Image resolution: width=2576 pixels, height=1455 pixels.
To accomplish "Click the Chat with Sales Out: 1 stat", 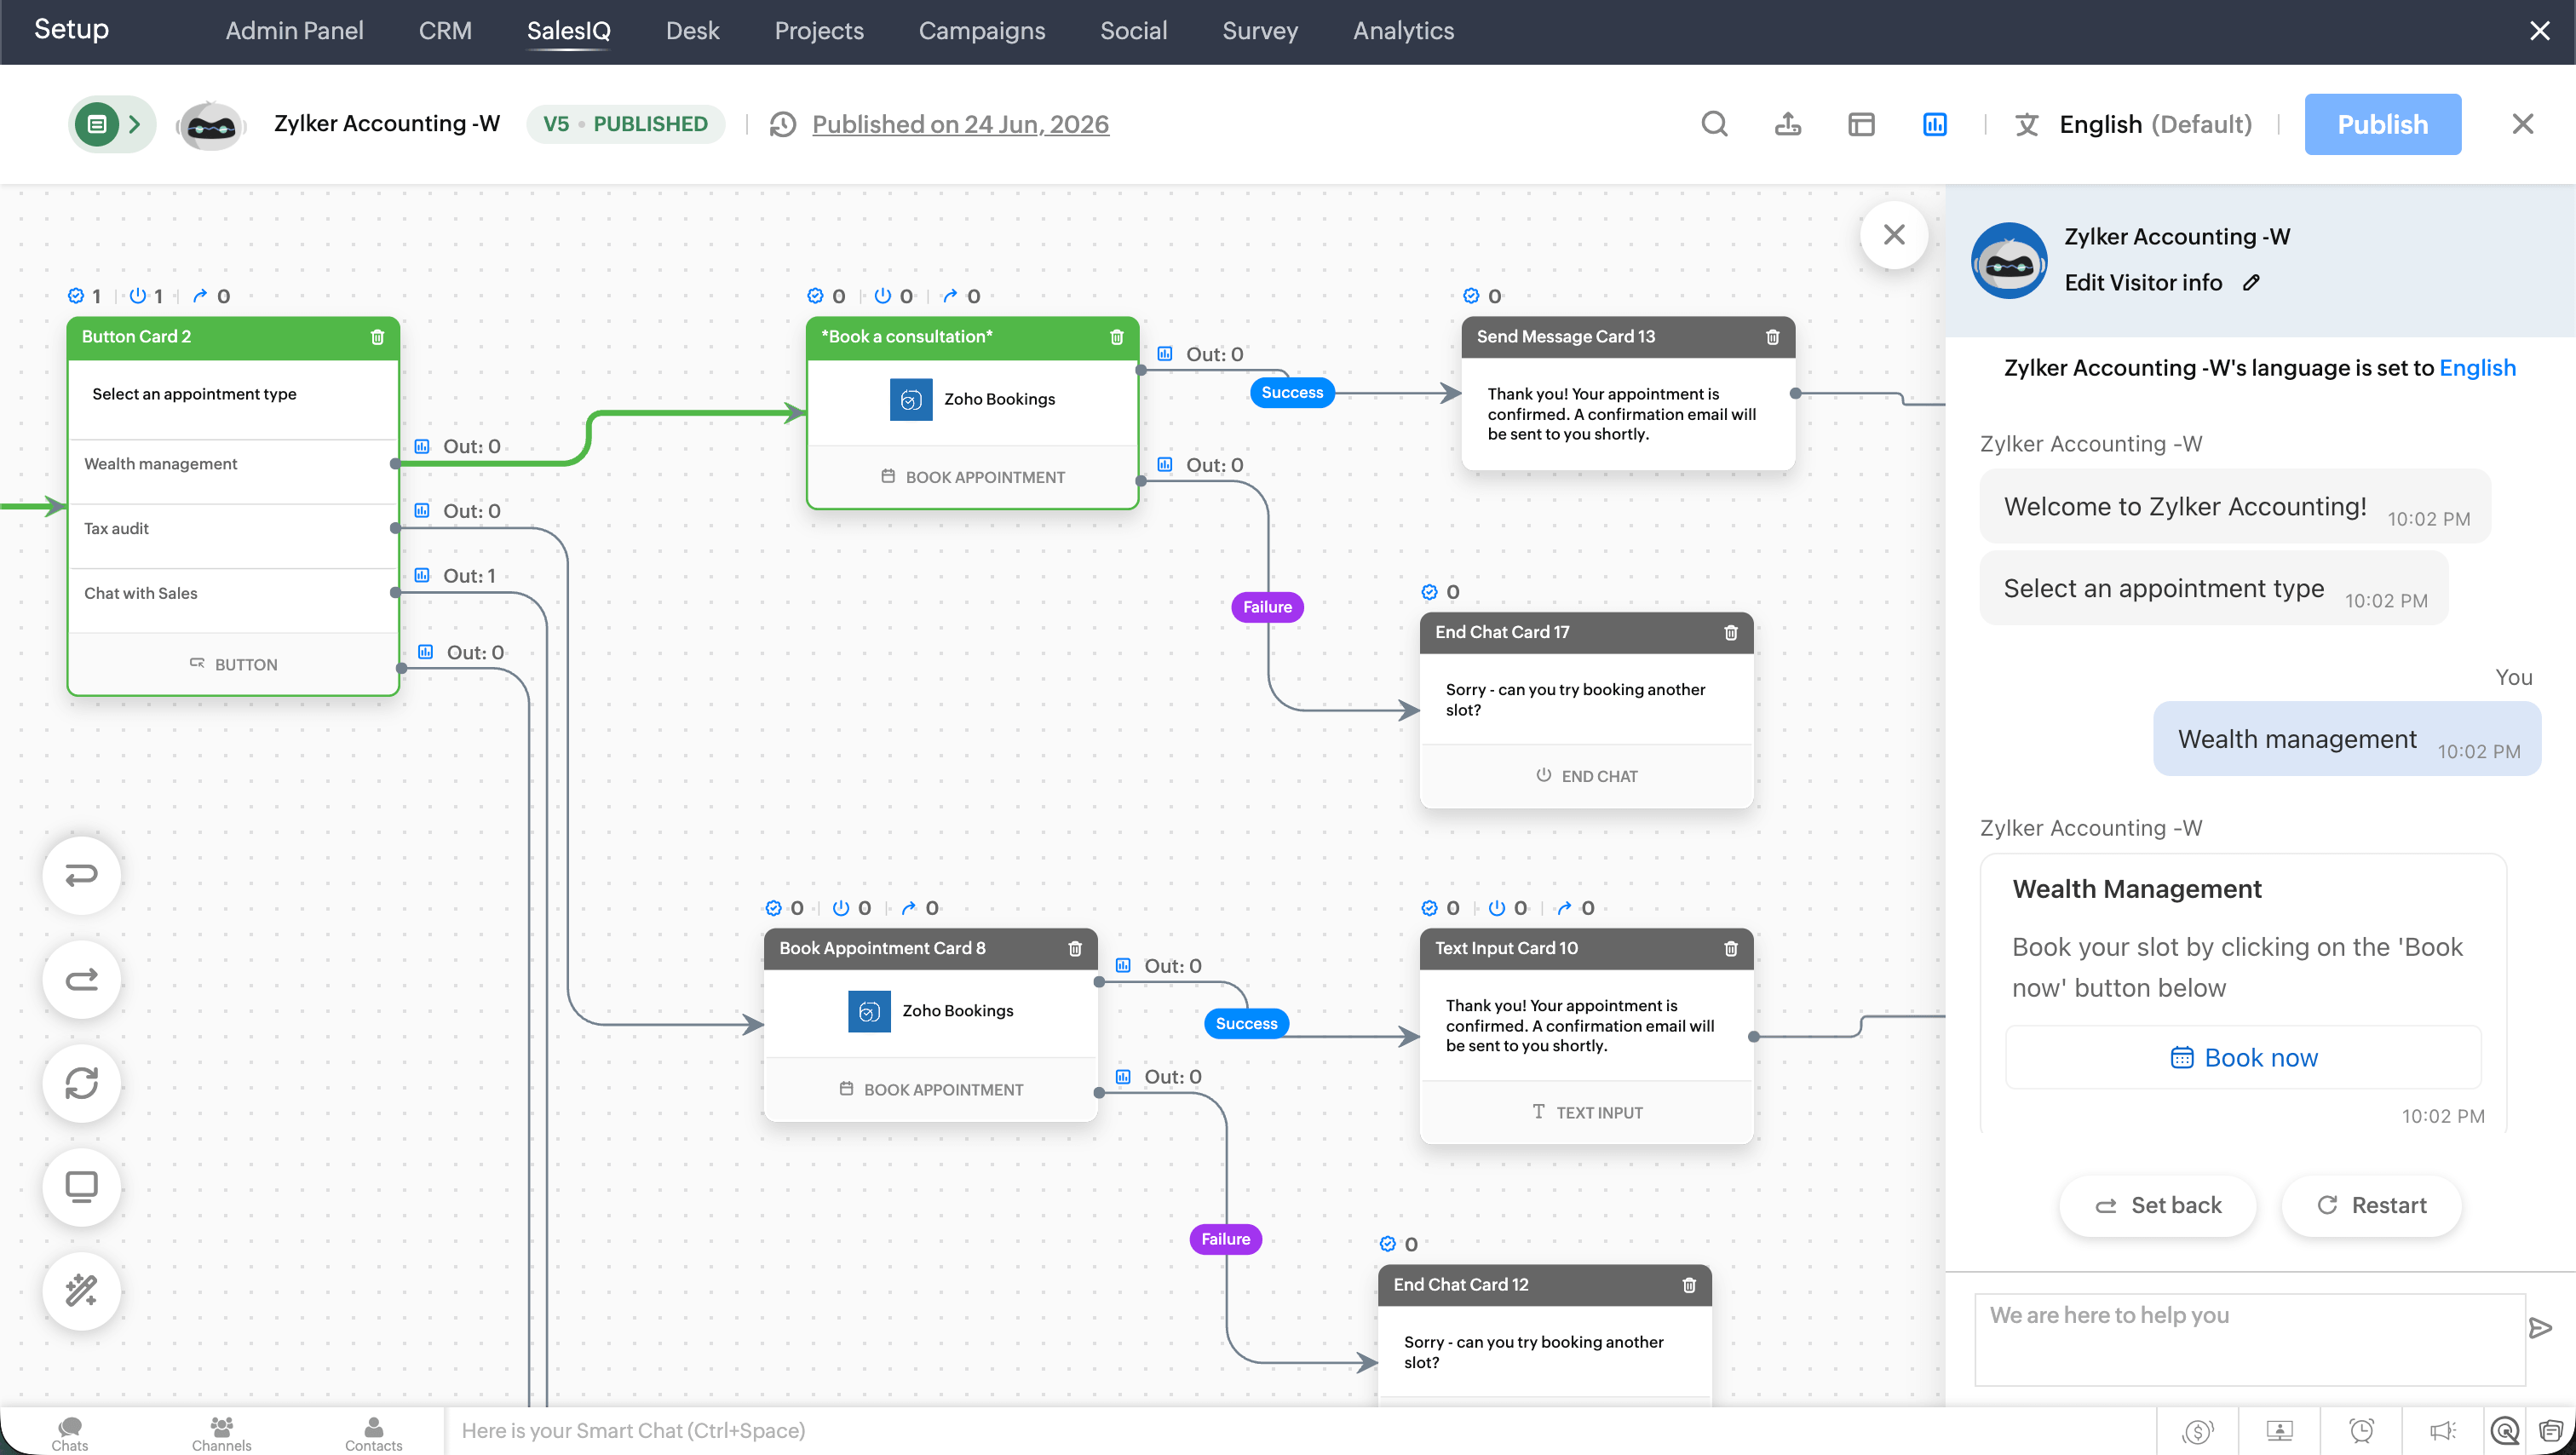I will click(x=454, y=576).
